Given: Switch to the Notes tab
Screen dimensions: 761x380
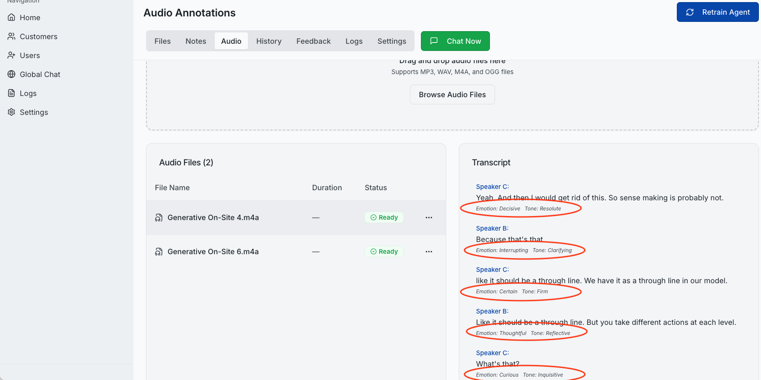Looking at the screenshot, I should 196,41.
